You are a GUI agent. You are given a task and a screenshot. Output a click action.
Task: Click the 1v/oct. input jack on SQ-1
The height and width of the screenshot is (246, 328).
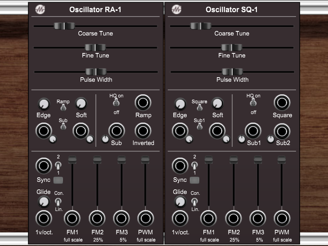(x=180, y=219)
